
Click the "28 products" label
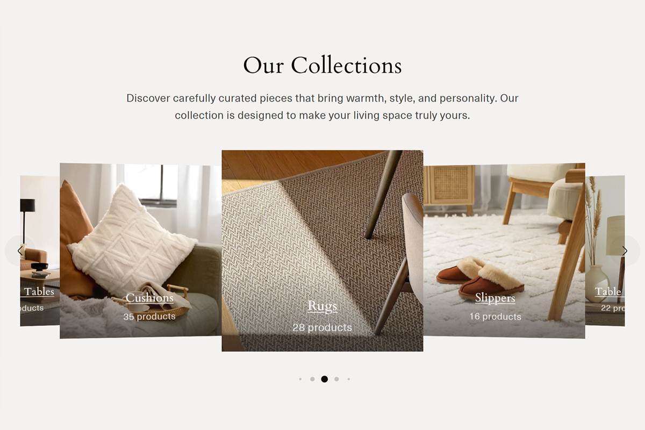pos(322,327)
